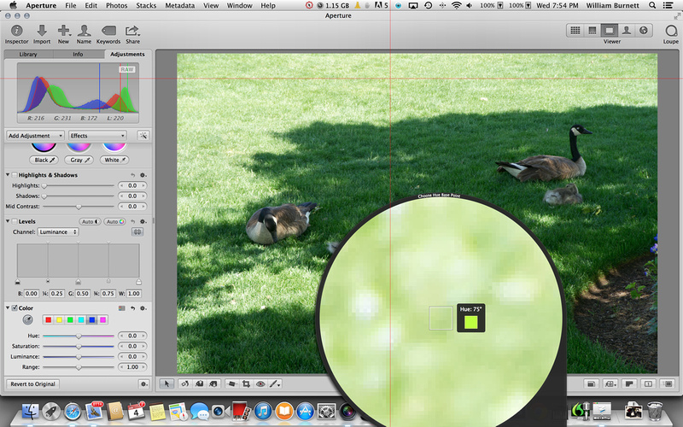
Task: Select the Stamp tool
Action: tap(213, 383)
